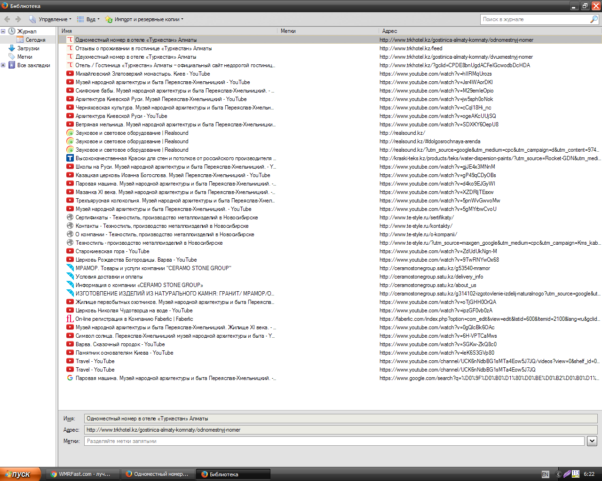Select О компании - Техностиль entry

point(330,234)
